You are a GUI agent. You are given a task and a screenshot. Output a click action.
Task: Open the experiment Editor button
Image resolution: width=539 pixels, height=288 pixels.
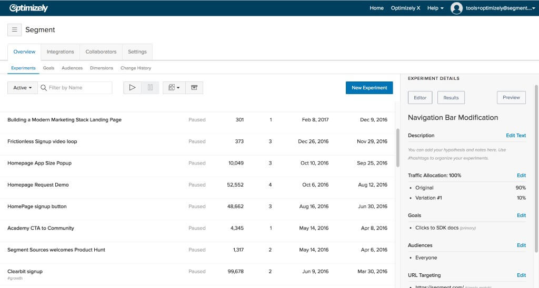pos(420,97)
